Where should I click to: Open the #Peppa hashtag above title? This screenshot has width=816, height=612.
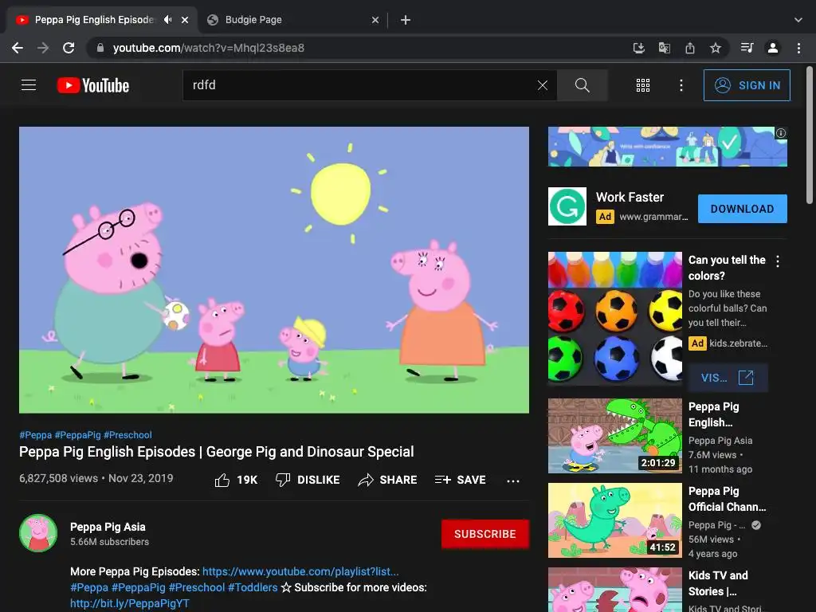[35, 435]
